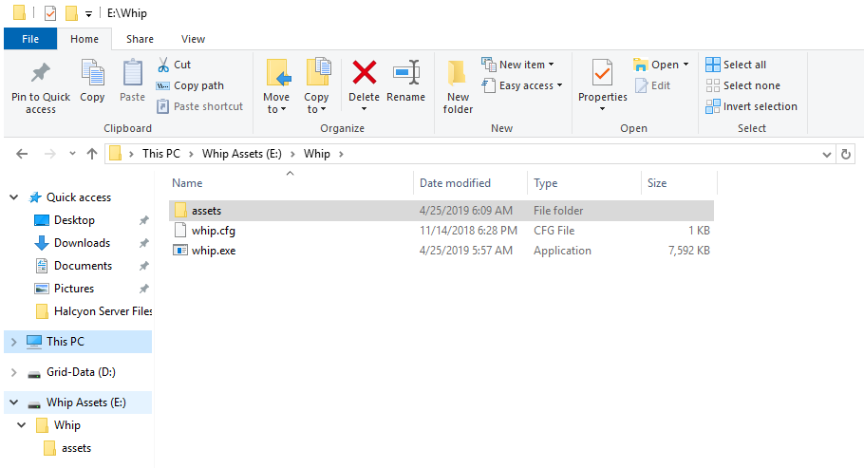Collapse the Whip folder tree node

22,425
